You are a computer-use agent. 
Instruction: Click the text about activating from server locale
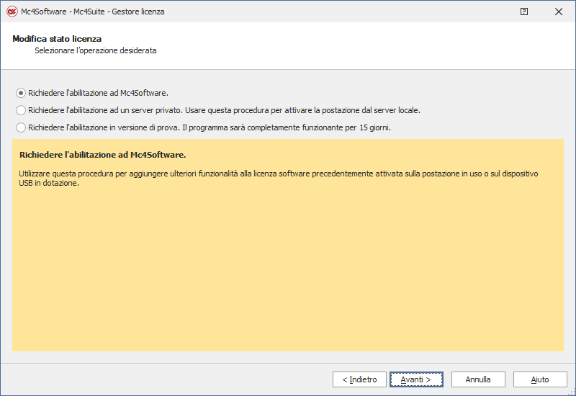(346, 110)
